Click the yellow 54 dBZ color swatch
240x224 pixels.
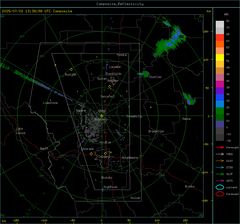[x=220, y=58]
